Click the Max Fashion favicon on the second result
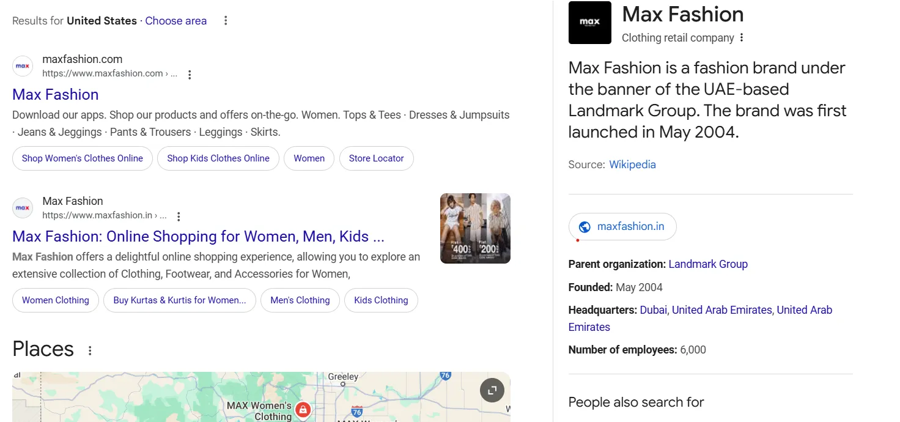 22,207
